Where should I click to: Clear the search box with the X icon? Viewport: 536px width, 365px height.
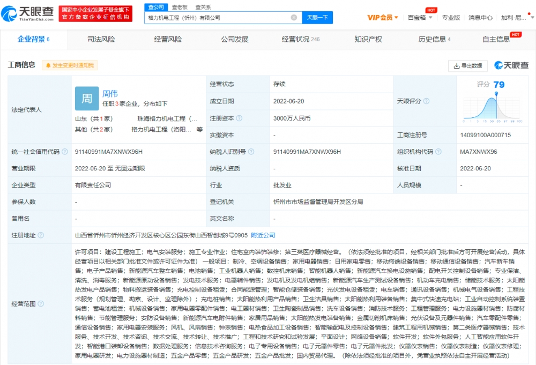(x=294, y=18)
